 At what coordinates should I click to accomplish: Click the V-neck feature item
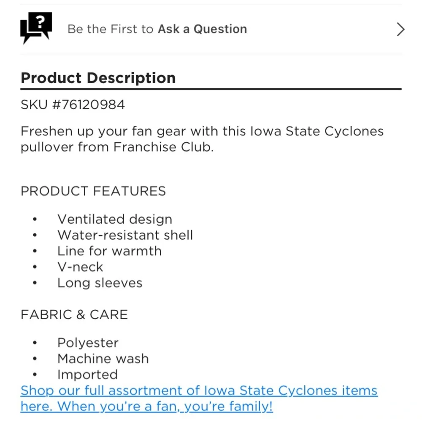click(80, 267)
